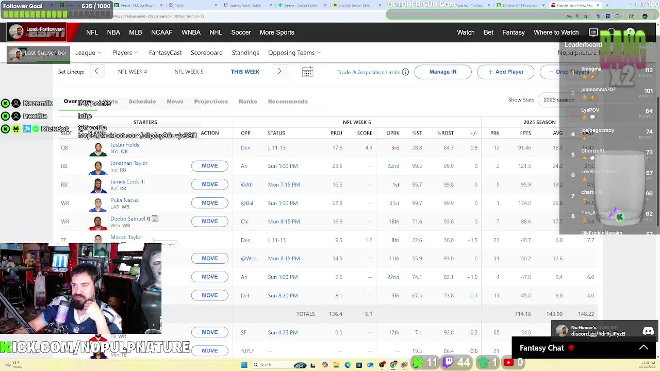Click the @Bal opponent link

(x=247, y=203)
